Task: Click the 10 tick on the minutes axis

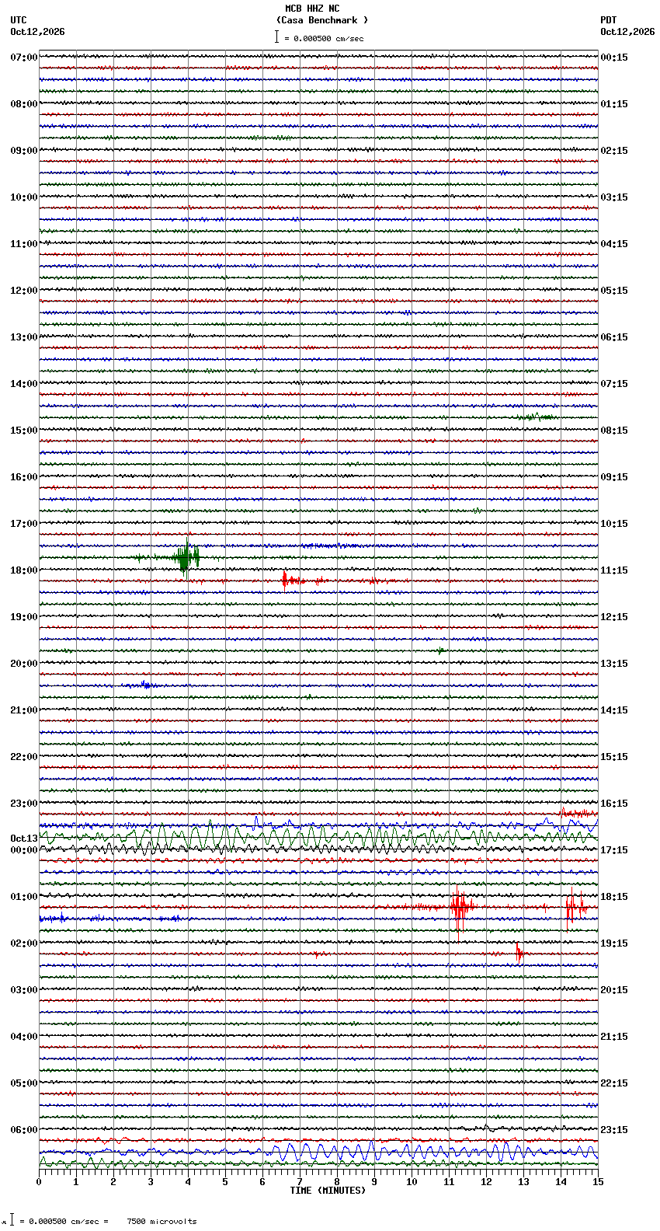Action: pyautogui.click(x=412, y=1182)
